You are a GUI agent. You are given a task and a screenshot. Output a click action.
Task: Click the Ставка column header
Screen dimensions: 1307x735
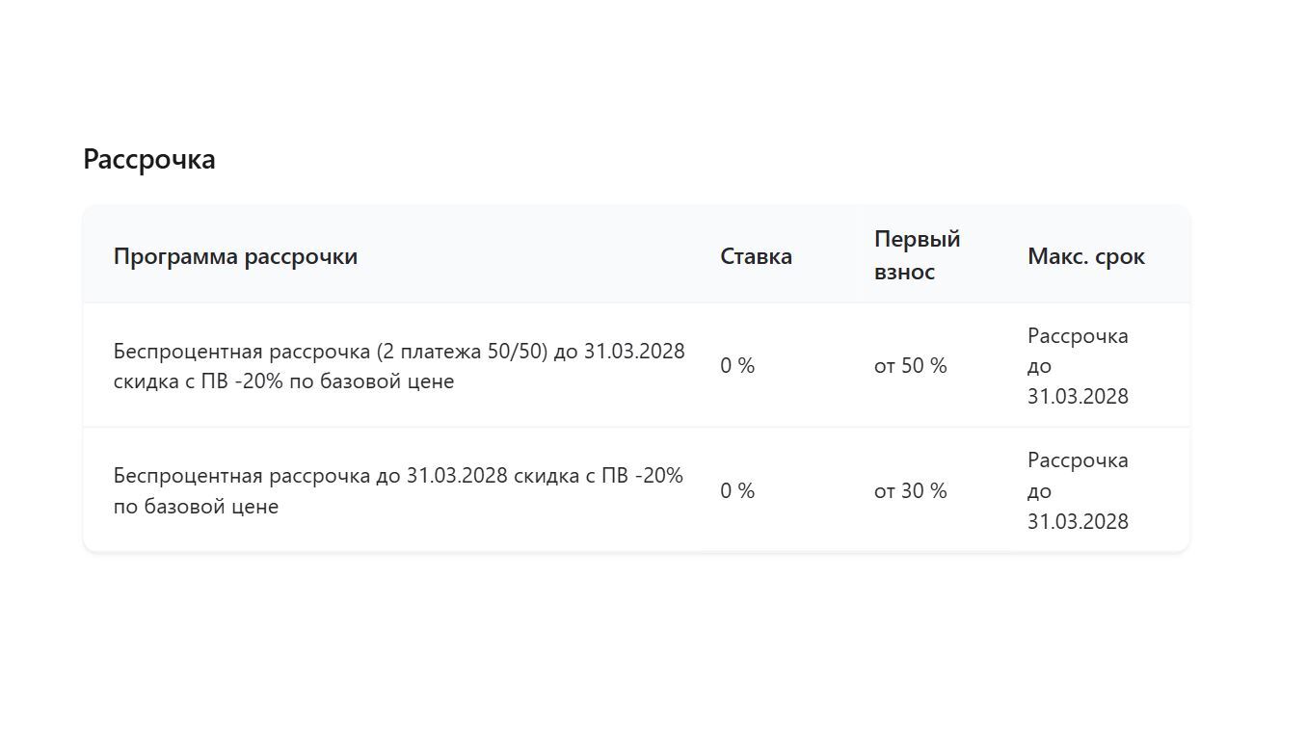tap(756, 256)
